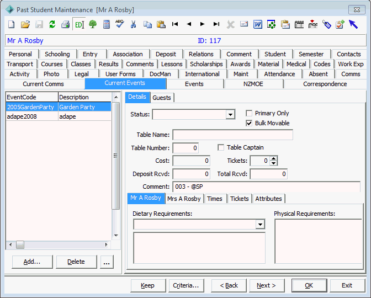
Task: Jump to last record arrow icon
Action: click(216, 24)
